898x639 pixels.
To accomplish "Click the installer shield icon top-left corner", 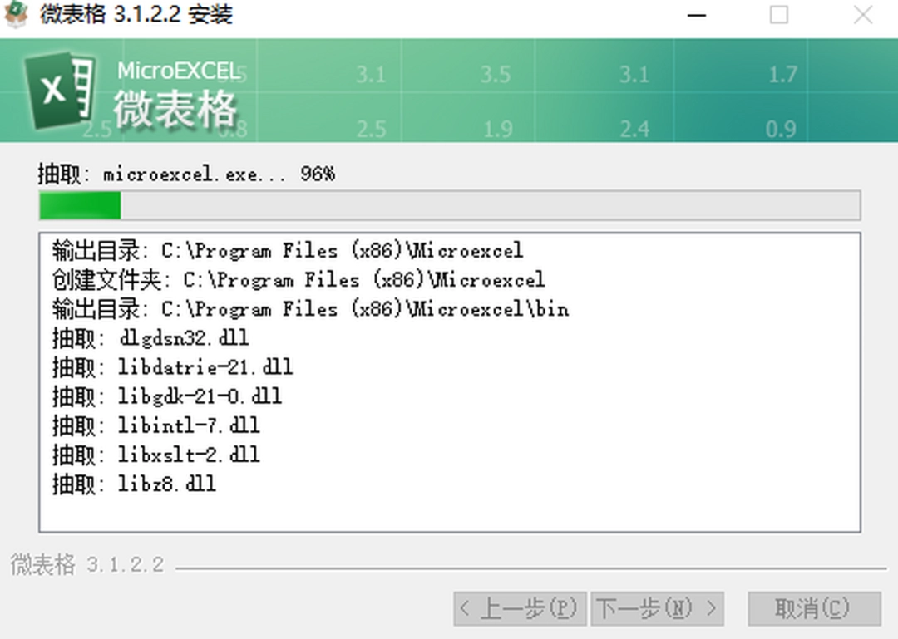I will 17,15.
